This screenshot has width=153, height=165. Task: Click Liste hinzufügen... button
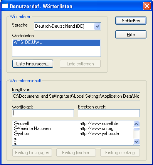click(x=33, y=64)
